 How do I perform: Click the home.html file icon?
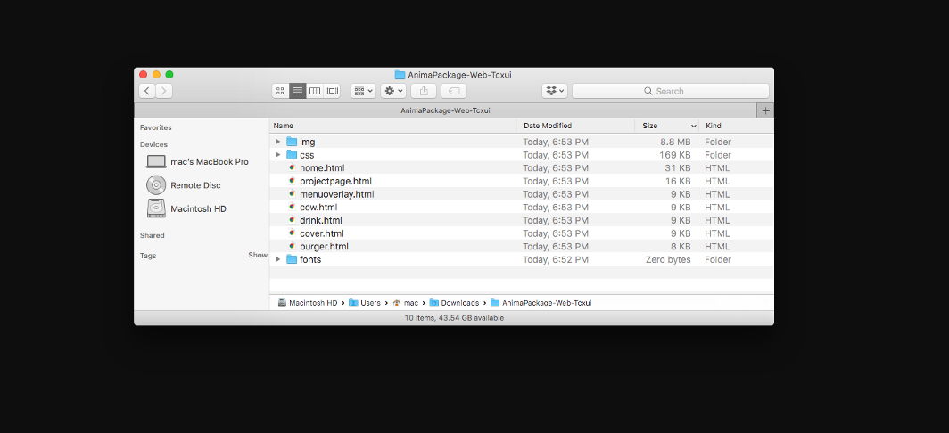tap(292, 167)
